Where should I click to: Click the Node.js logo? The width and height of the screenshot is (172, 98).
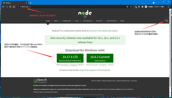click(85, 14)
